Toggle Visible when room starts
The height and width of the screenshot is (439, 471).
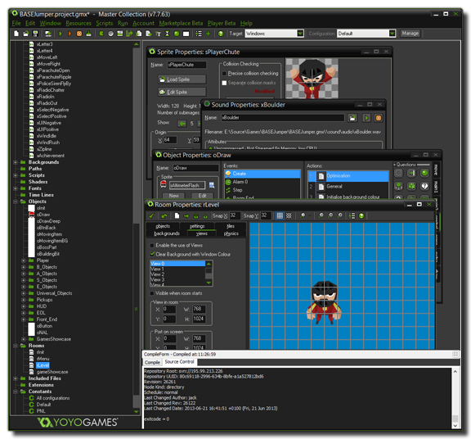coord(152,293)
